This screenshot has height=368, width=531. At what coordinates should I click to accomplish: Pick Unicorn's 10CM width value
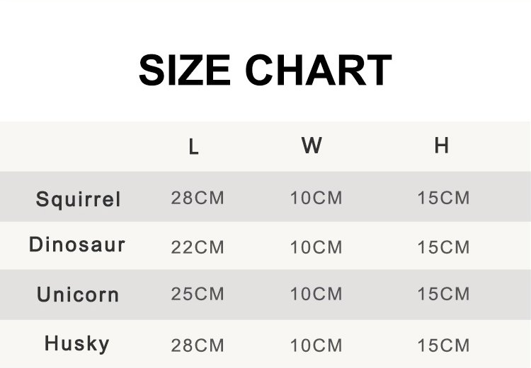click(x=316, y=295)
